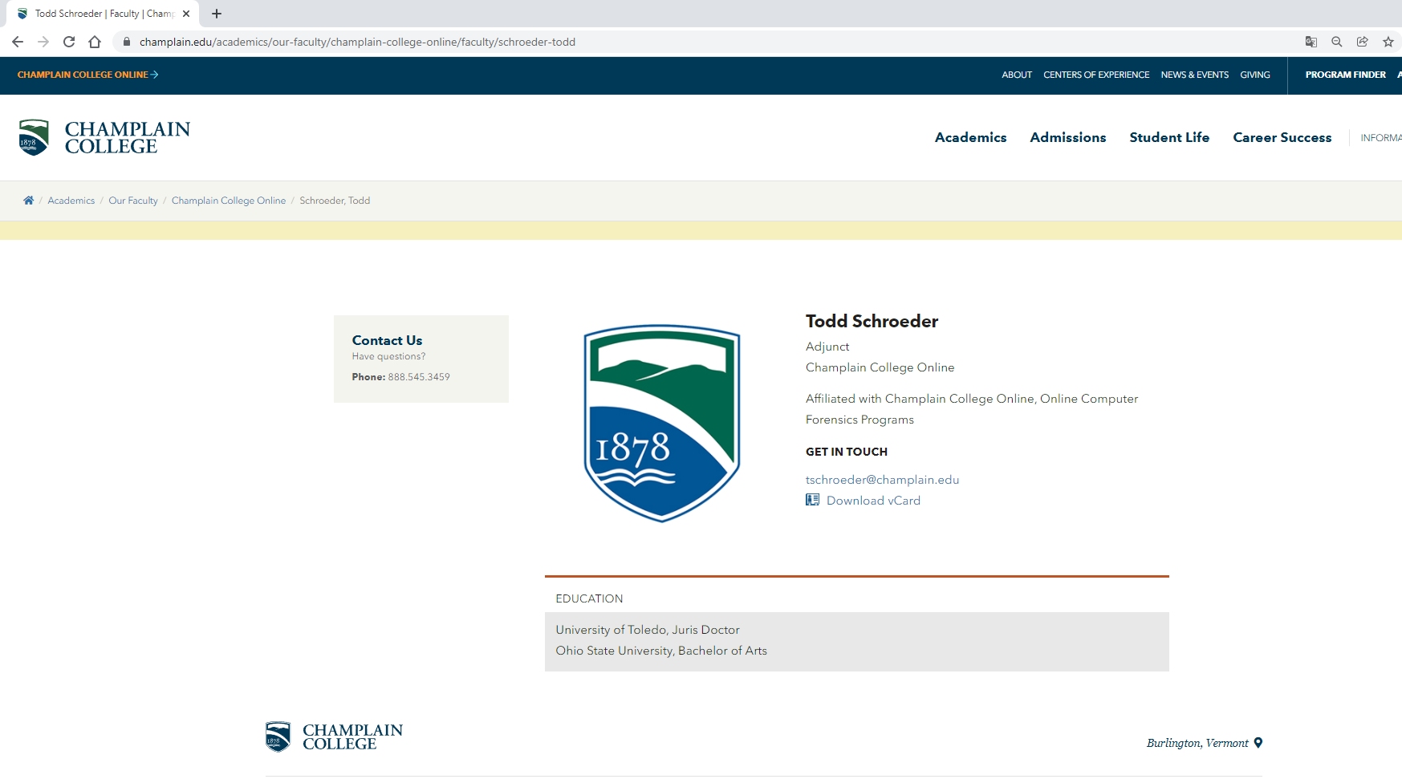Click the Champlain College header logo

tap(104, 137)
